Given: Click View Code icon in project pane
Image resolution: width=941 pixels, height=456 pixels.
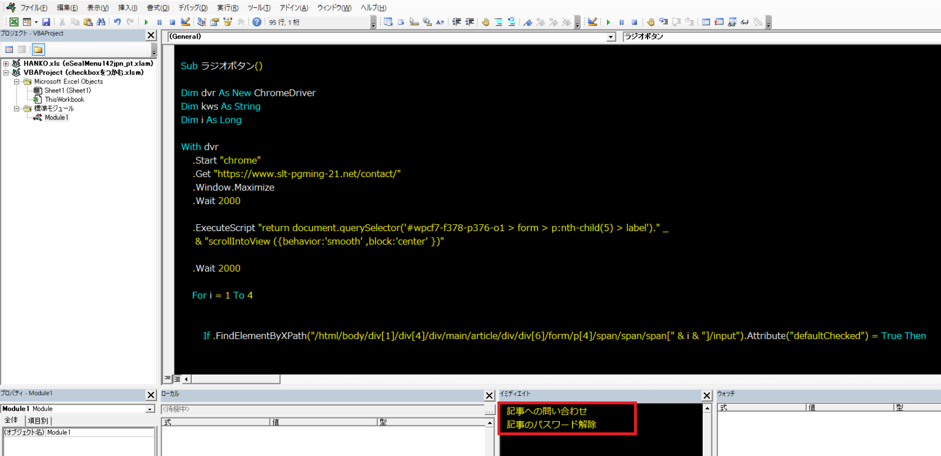Looking at the screenshot, I should (x=9, y=50).
